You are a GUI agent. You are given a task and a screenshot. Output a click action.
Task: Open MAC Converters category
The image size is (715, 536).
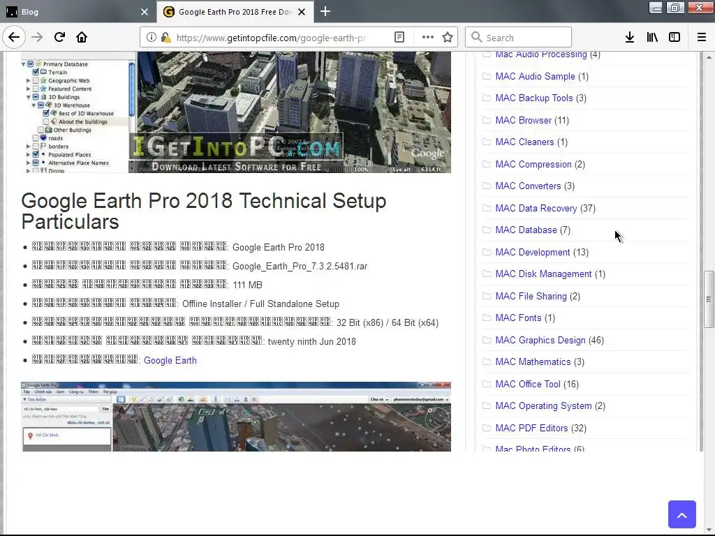click(528, 186)
